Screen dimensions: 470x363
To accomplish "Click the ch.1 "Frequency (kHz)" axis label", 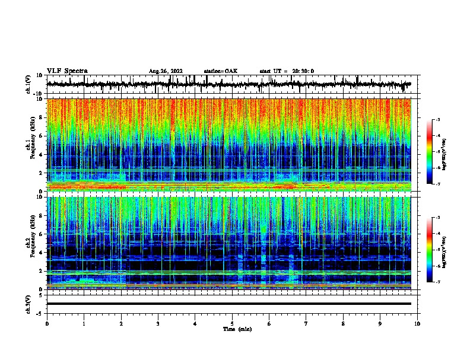I will click(x=33, y=138).
